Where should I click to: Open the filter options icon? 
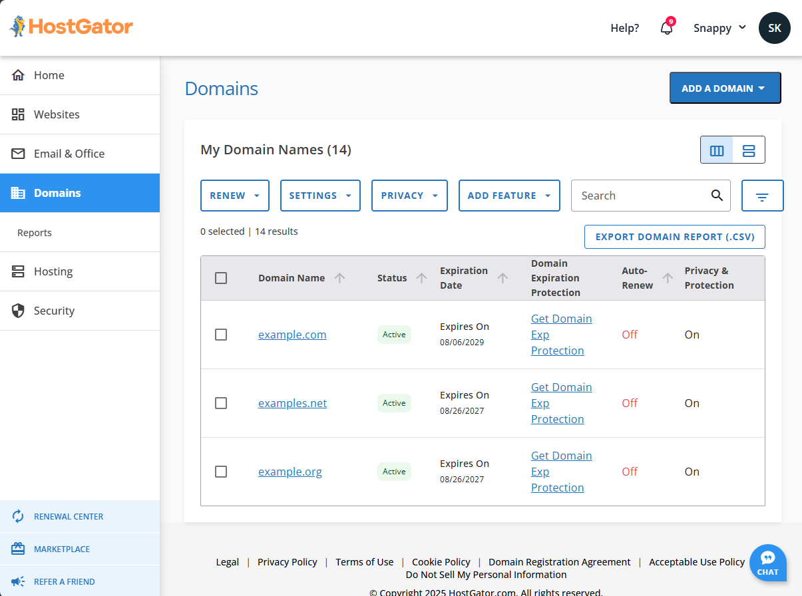point(762,195)
